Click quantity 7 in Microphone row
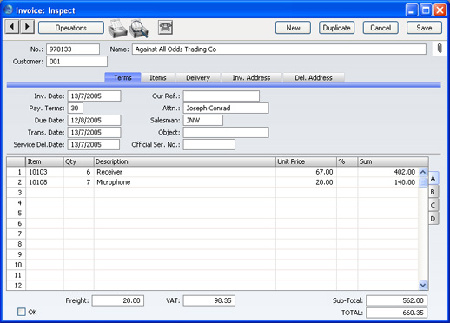Viewport: 450px width, 323px height. (79, 182)
